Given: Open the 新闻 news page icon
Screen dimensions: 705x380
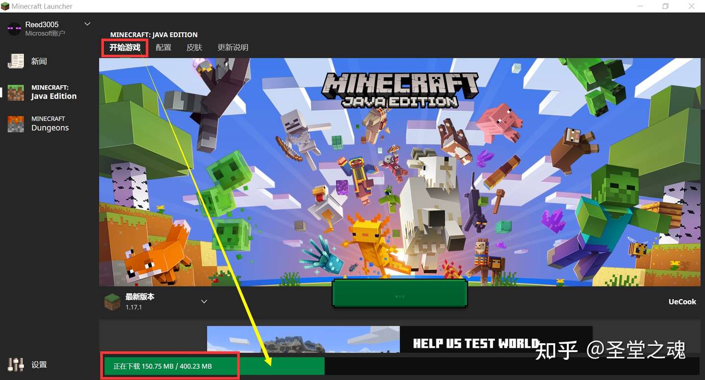Looking at the screenshot, I should click(x=16, y=61).
